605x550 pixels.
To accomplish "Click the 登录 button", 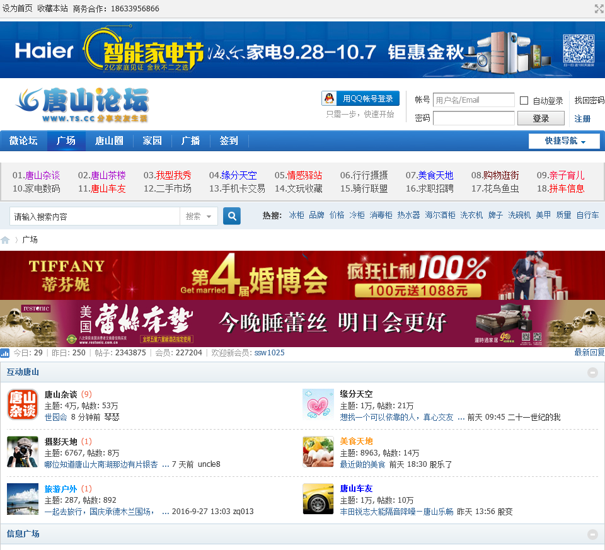I will pyautogui.click(x=541, y=118).
